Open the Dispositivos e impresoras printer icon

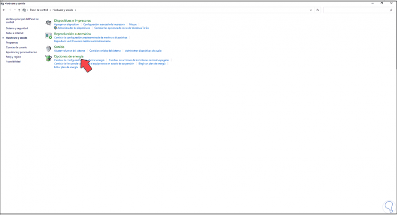pos(48,23)
